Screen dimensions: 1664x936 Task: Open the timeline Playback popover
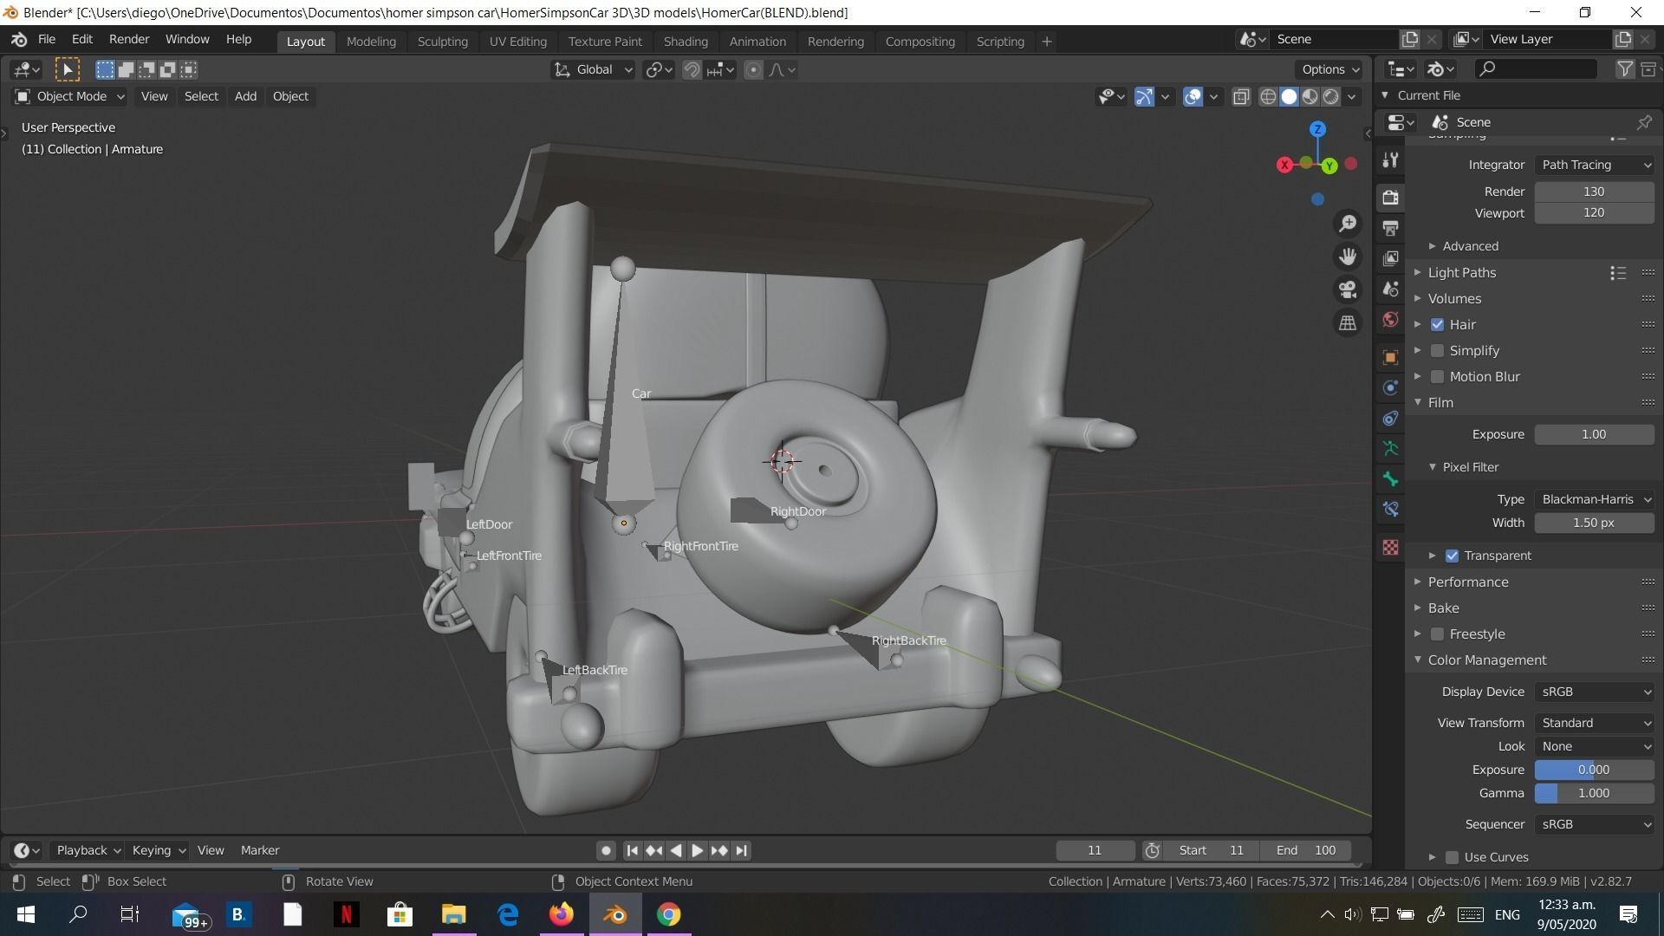coord(88,850)
